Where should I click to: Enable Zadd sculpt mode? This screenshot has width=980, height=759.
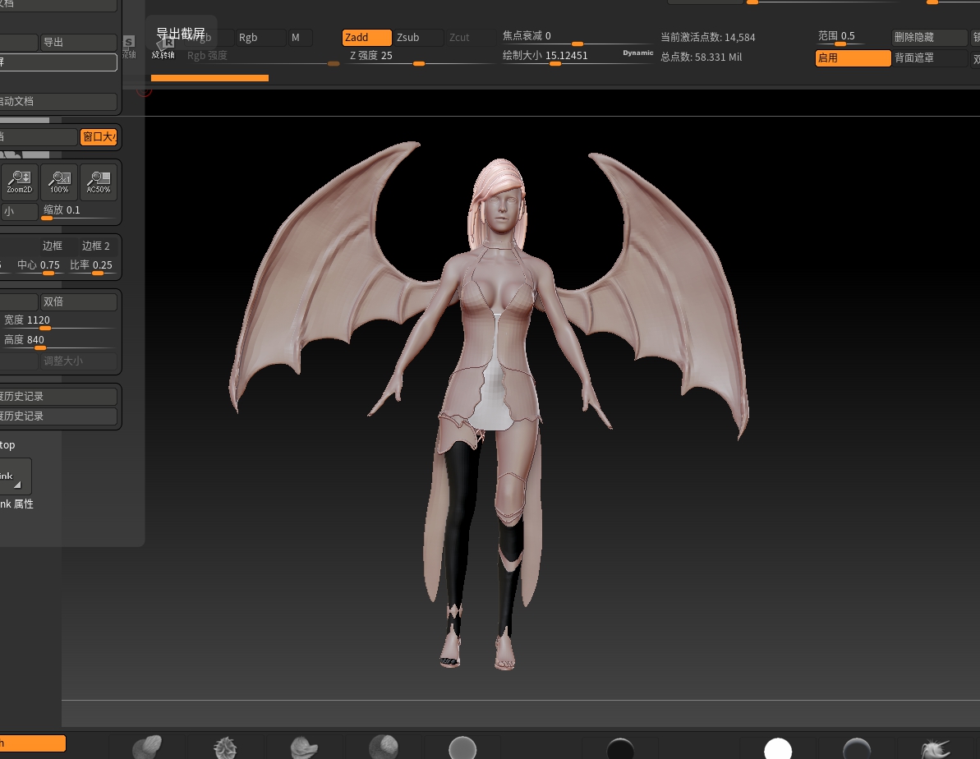(x=367, y=38)
